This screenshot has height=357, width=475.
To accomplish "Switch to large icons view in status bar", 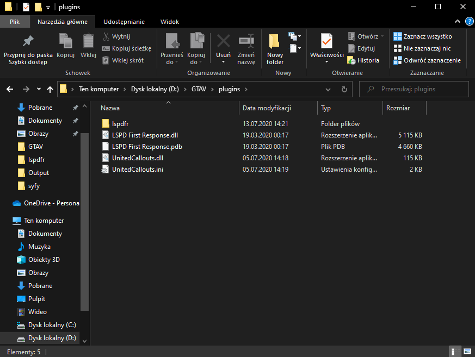I will point(468,352).
